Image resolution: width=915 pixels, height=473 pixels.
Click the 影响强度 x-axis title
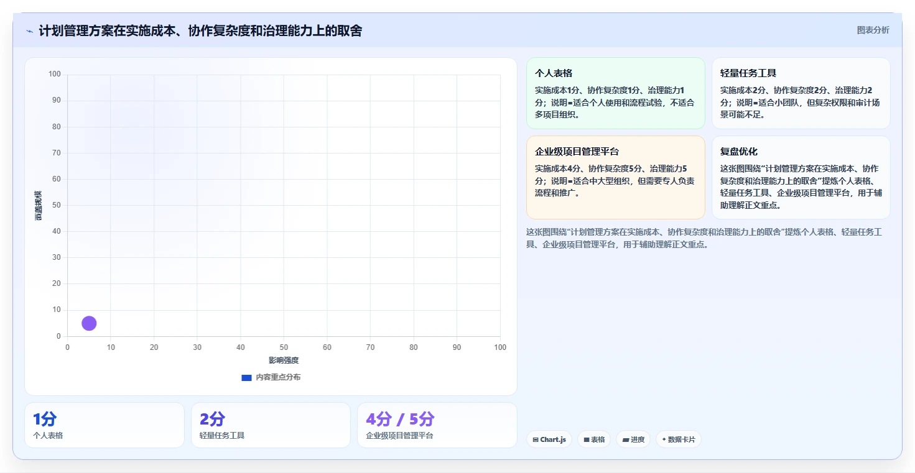tap(284, 360)
